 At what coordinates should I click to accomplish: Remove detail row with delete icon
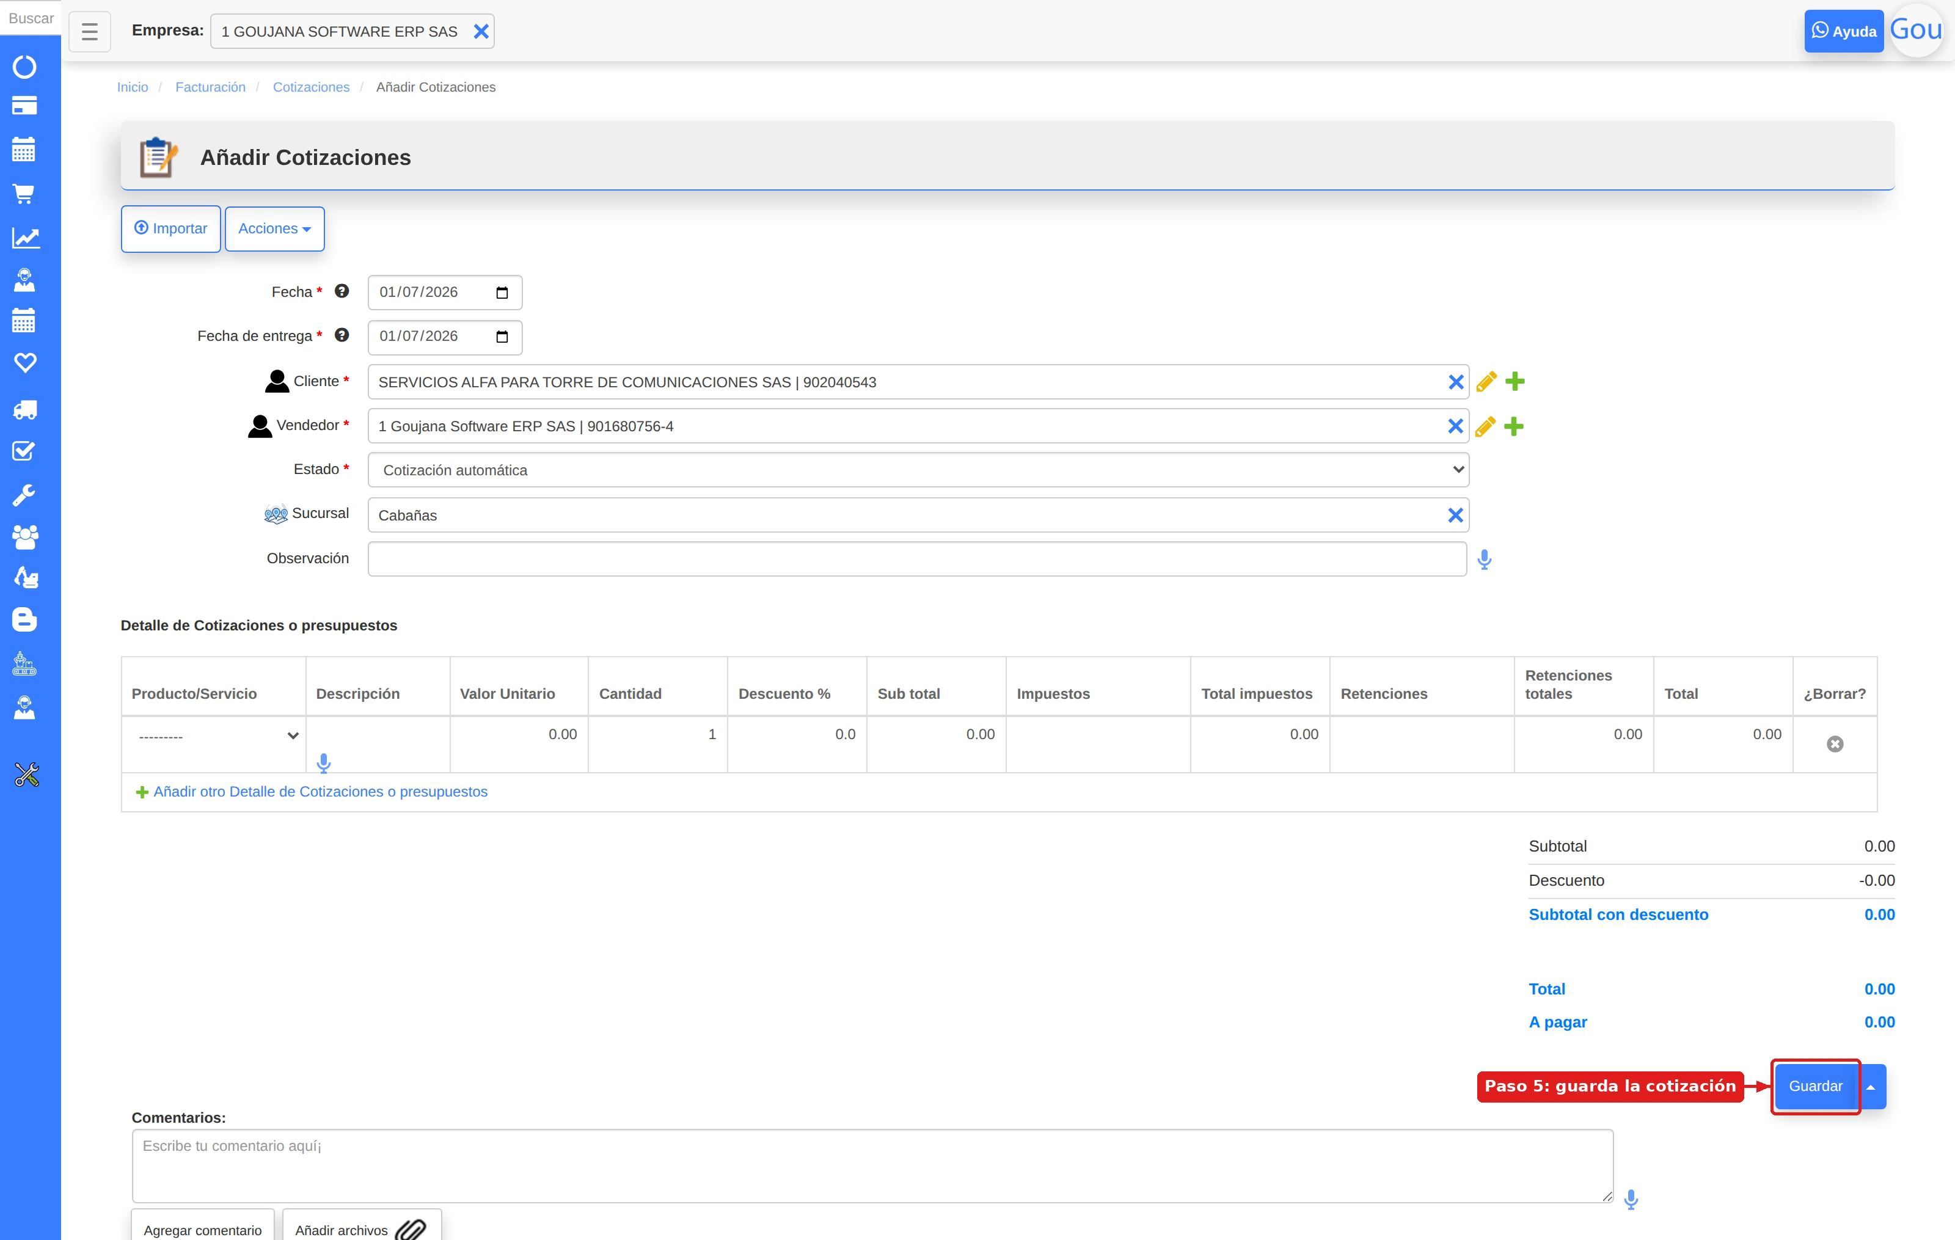(1834, 744)
